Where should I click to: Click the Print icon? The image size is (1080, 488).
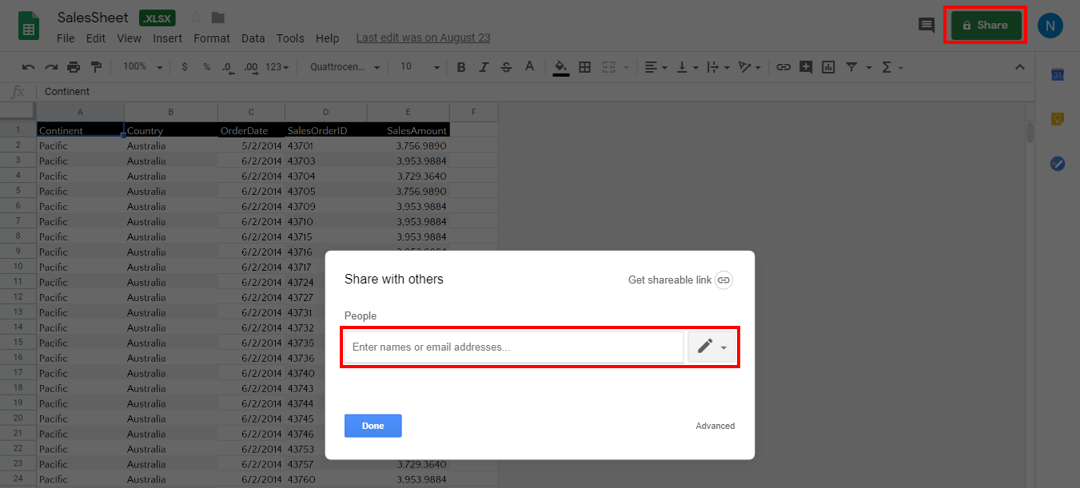(72, 66)
